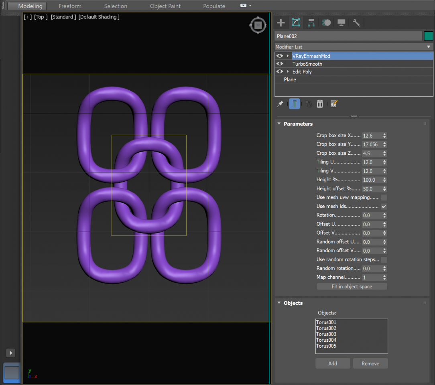Open the Motion command panel tab
Screen dimensions: 435x385
326,22
